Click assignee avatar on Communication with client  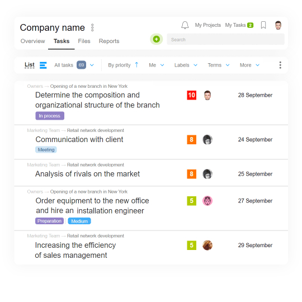(207, 139)
